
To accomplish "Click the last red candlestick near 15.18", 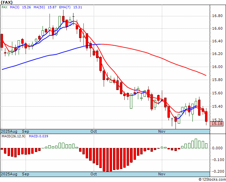I will click(x=206, y=117).
